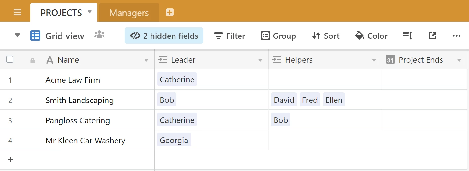Image resolution: width=469 pixels, height=171 pixels.
Task: Click the lock icon in header
Action: [33, 60]
